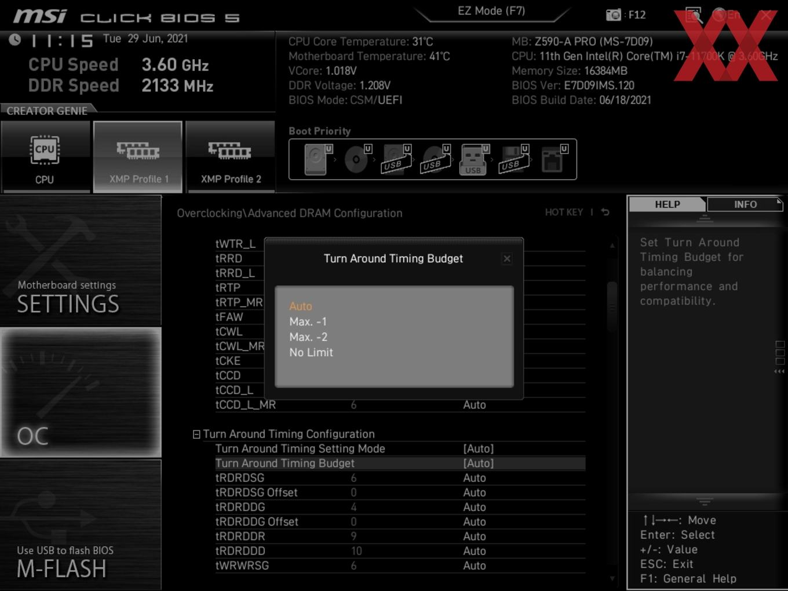The width and height of the screenshot is (788, 591).
Task: Choose Max. -2 in the timing budget list
Action: 308,337
